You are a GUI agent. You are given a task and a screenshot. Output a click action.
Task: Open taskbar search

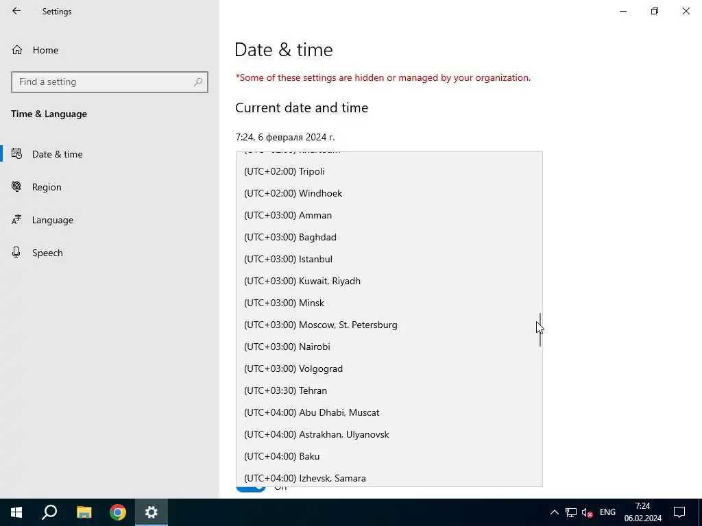pyautogui.click(x=49, y=512)
